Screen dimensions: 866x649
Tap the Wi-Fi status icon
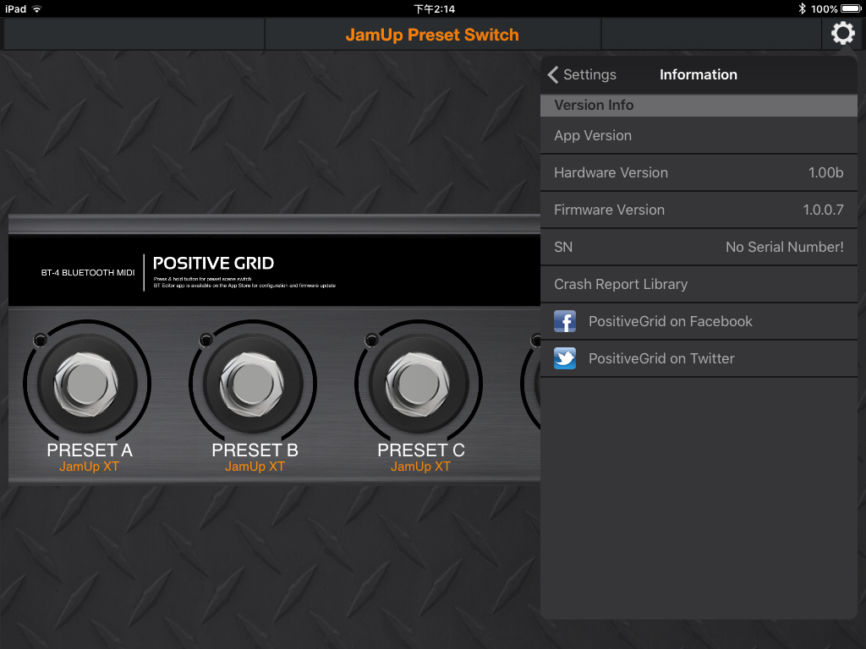click(37, 8)
